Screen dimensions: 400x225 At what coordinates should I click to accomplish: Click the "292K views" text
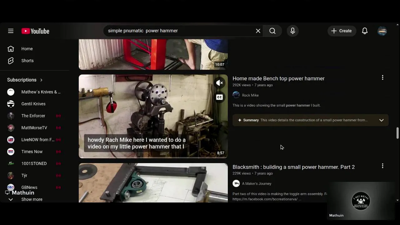[242, 85]
